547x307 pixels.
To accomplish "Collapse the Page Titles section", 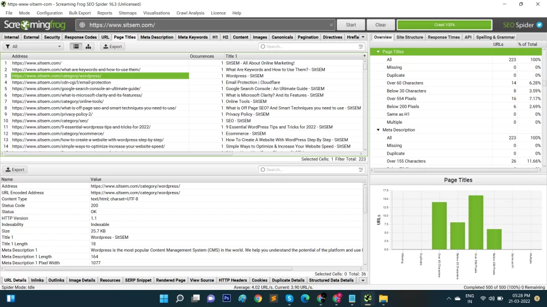I will 378,52.
